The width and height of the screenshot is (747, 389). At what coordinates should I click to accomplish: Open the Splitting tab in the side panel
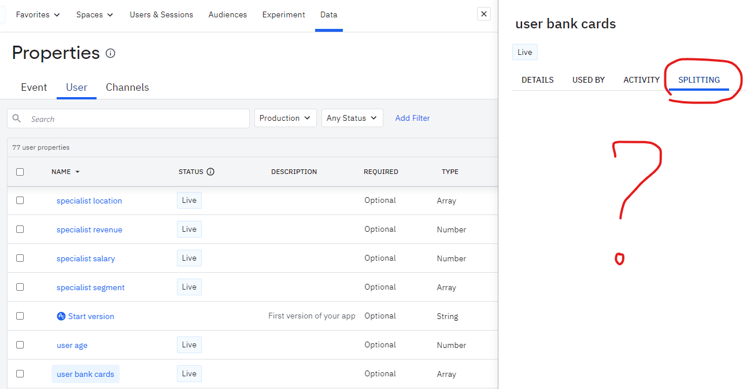(x=699, y=80)
